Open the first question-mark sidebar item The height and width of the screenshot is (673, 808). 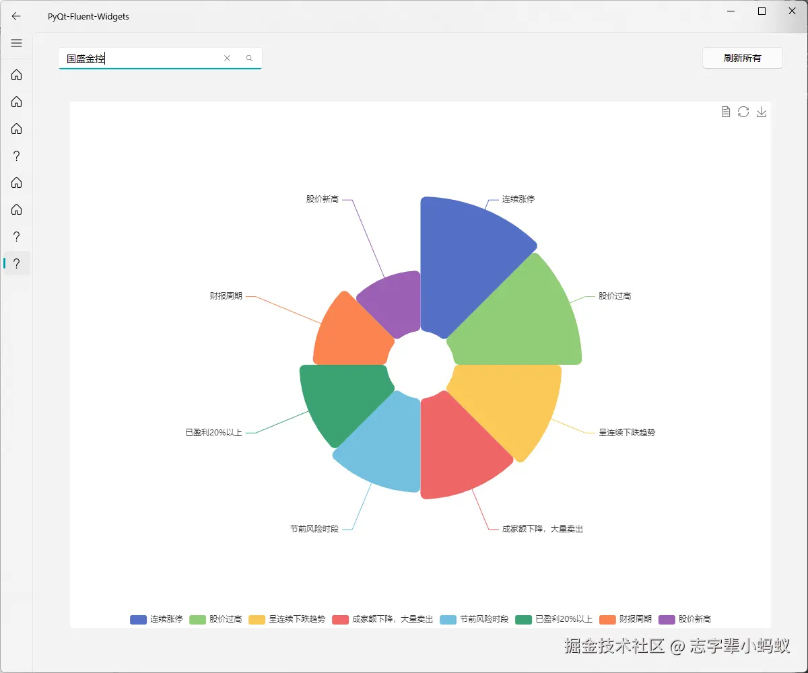(x=17, y=155)
